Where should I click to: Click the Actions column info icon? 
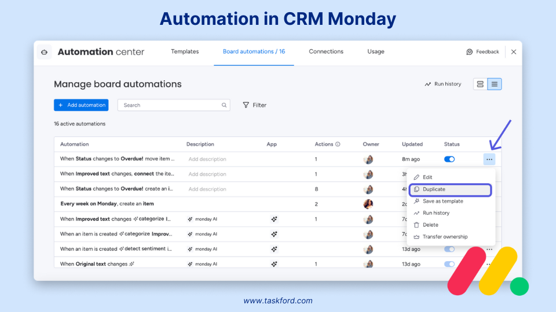point(338,144)
